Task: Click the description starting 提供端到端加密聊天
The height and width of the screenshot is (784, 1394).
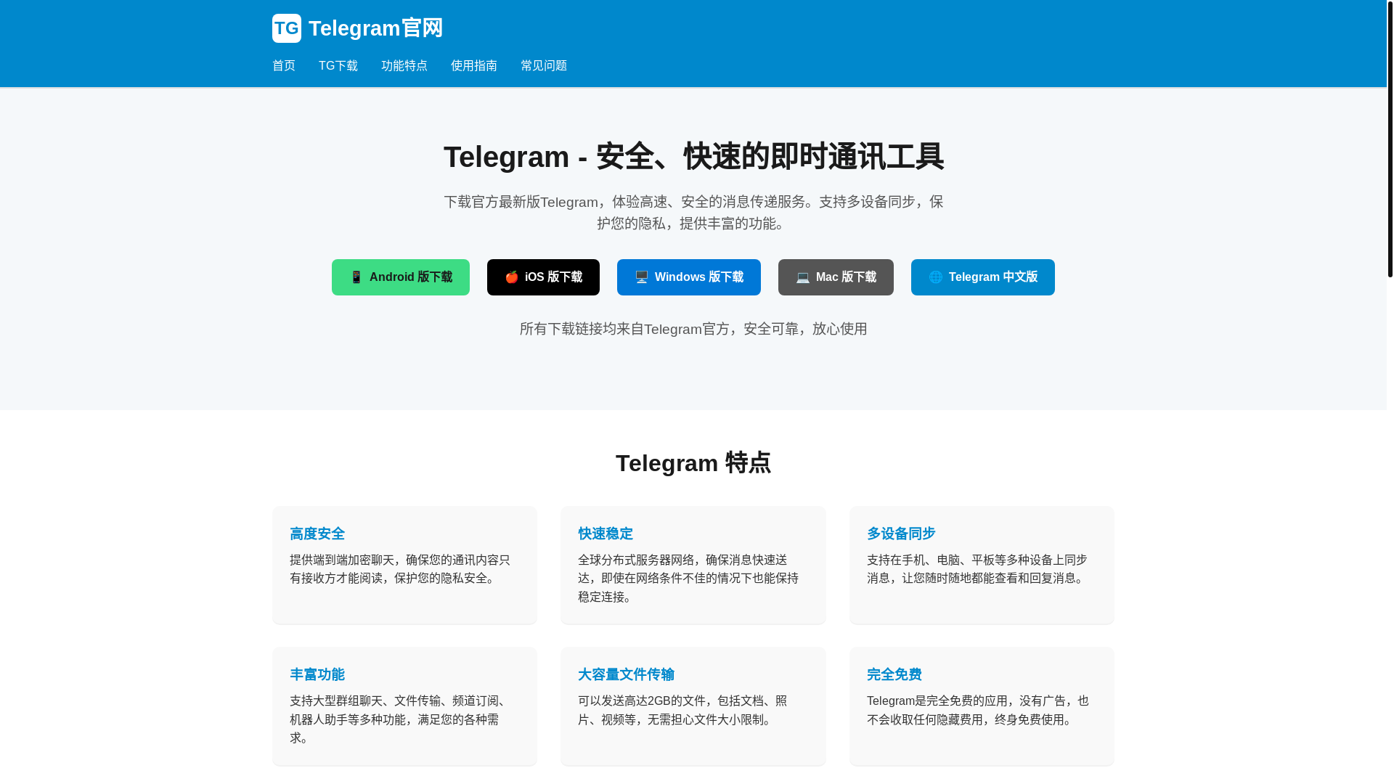Action: (x=400, y=569)
